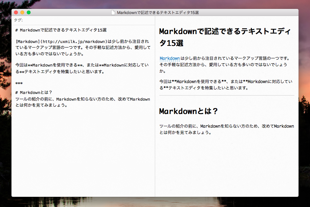The width and height of the screenshot is (310, 207).
Task: Click the preview heading Markdownとは？
Action: tap(188, 111)
